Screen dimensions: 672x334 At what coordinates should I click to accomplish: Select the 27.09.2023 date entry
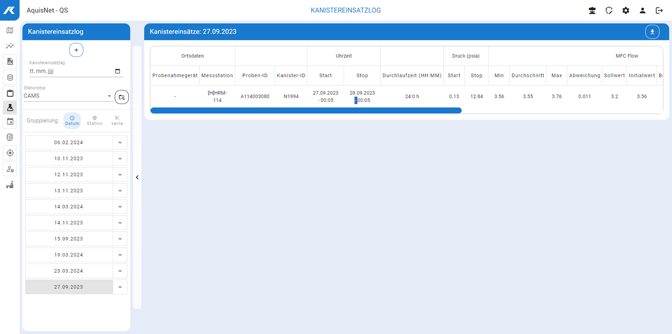pos(69,287)
